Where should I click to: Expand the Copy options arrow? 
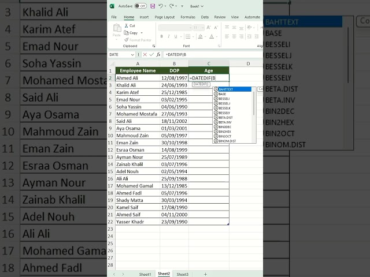click(x=142, y=33)
